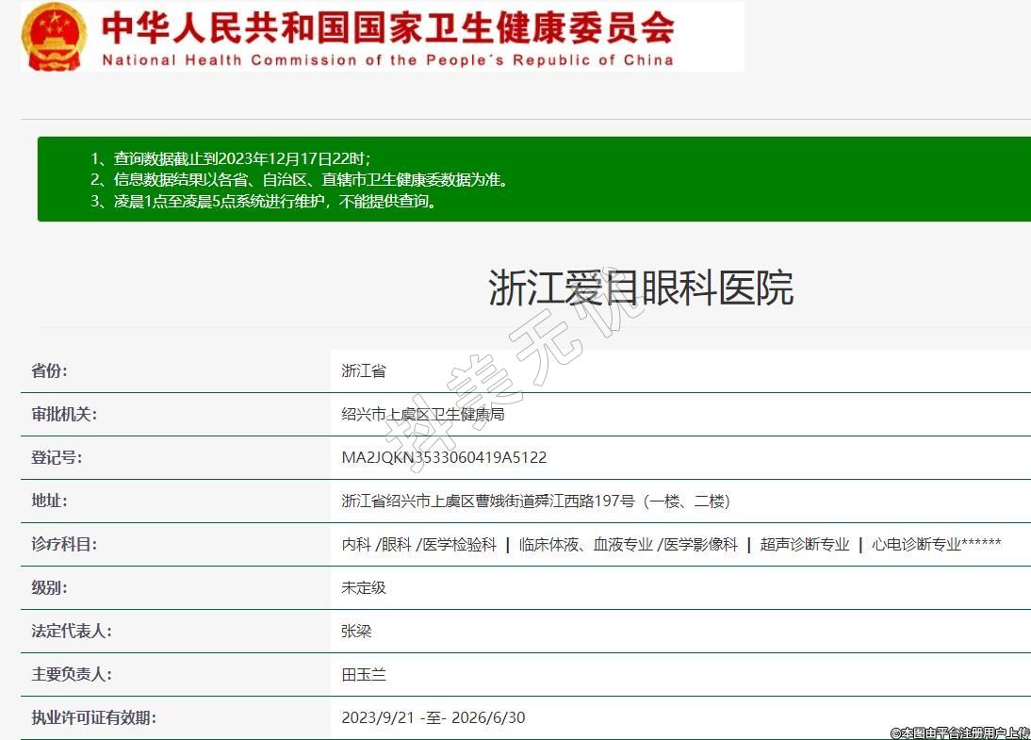Click the 浙江爱目眼科医院 hospital name heading
The width and height of the screenshot is (1031, 740).
640,288
